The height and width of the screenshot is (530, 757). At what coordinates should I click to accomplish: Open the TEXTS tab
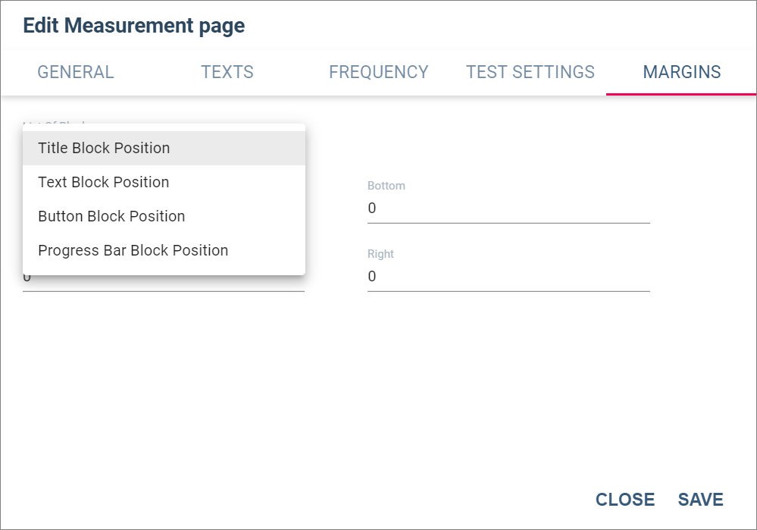[227, 72]
